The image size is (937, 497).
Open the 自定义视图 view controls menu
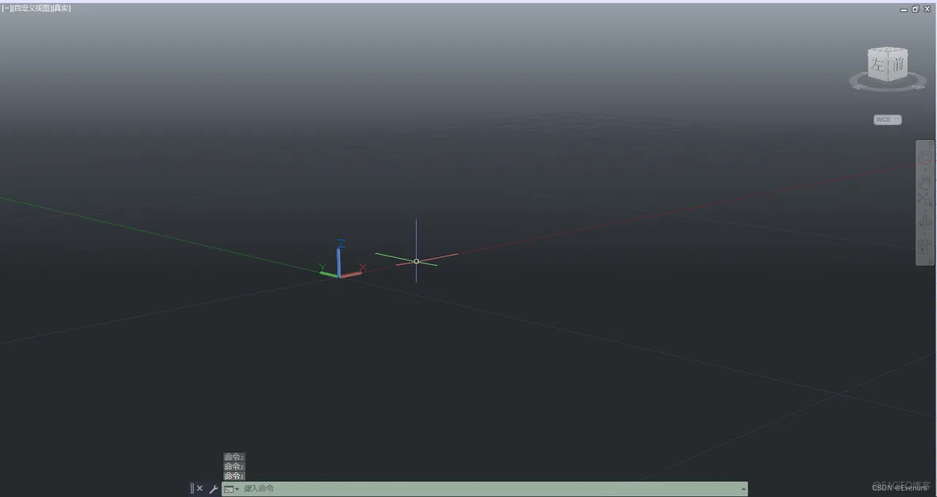click(x=31, y=9)
